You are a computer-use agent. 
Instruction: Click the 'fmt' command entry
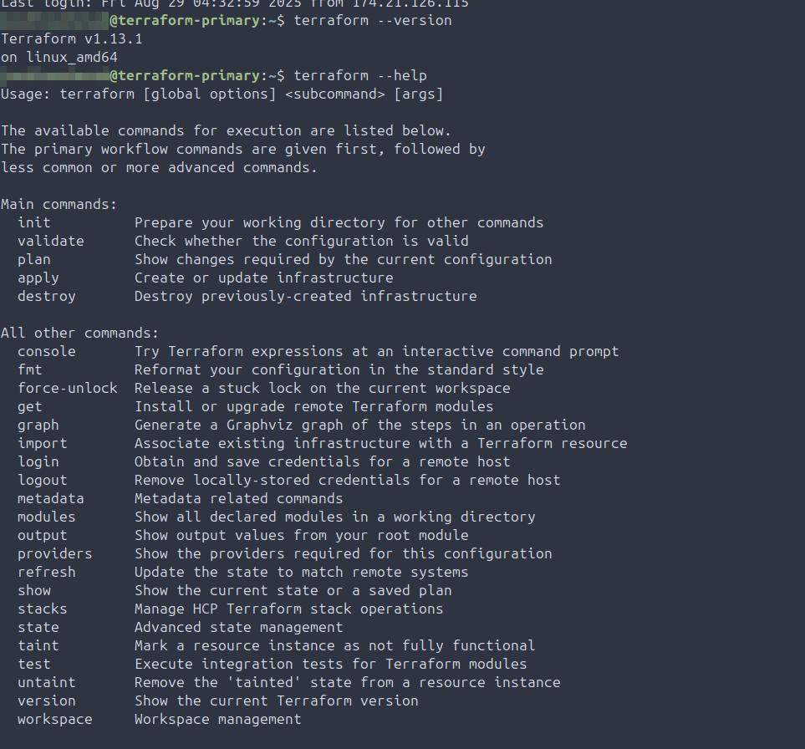(30, 369)
